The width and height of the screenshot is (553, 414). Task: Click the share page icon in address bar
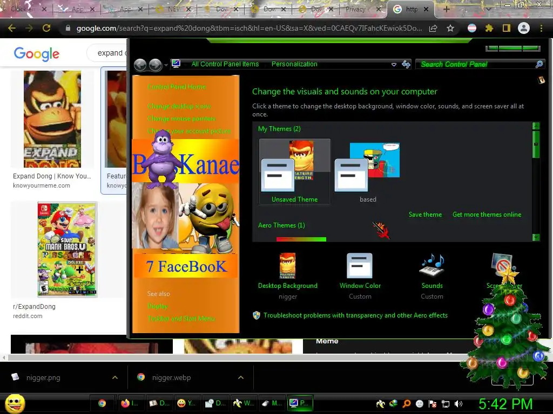pyautogui.click(x=433, y=29)
